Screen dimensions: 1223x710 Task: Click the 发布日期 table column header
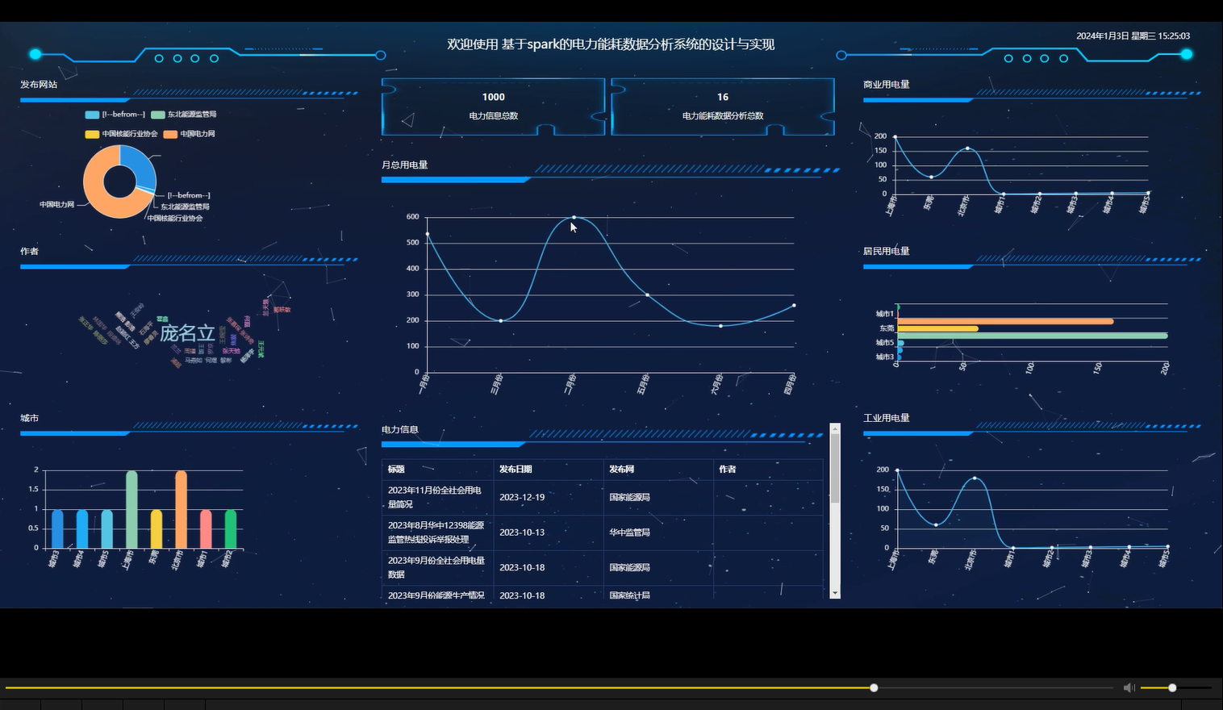[549, 469]
